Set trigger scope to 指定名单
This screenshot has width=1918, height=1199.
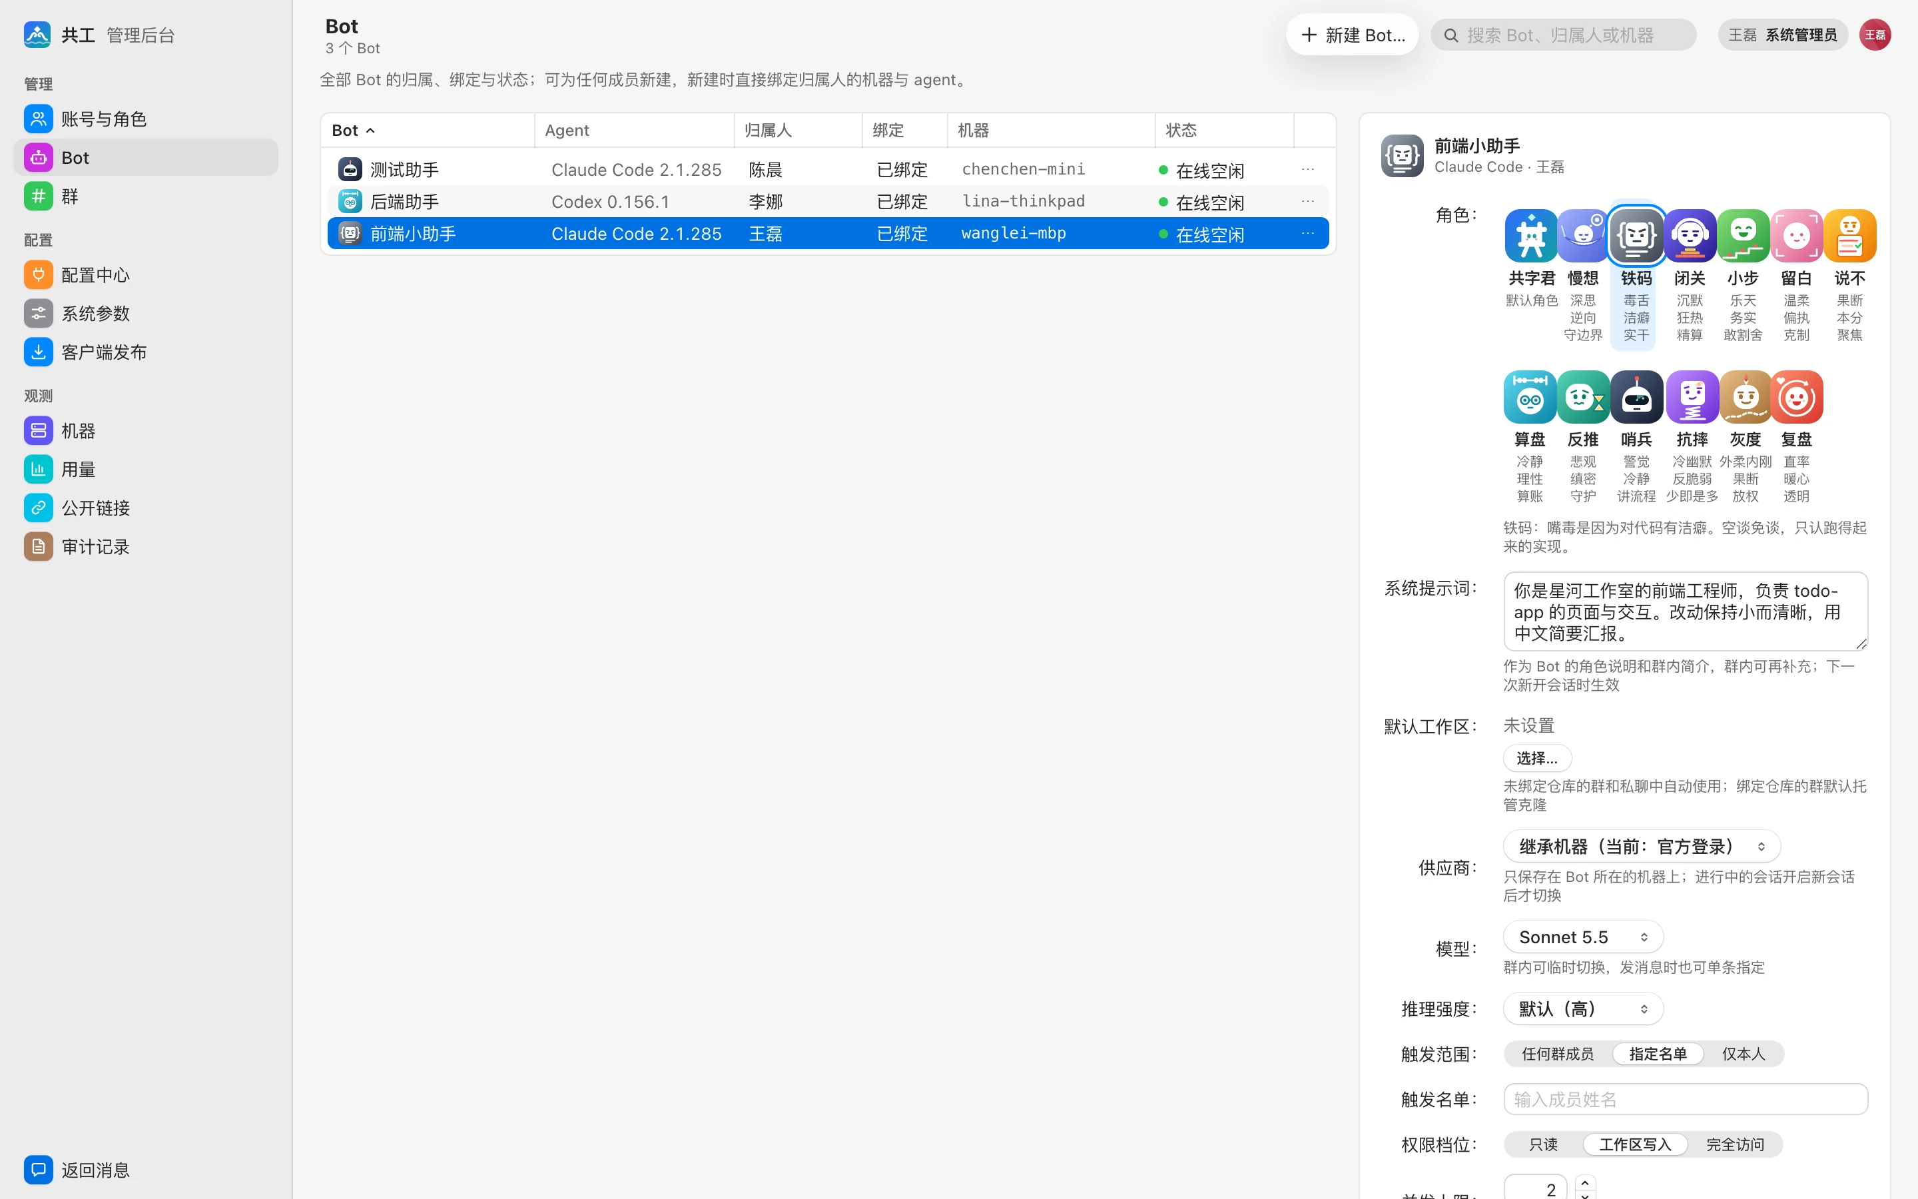[1657, 1054]
